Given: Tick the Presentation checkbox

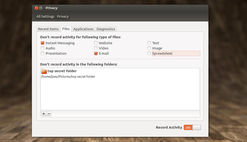Looking at the screenshot, I should tap(43, 54).
